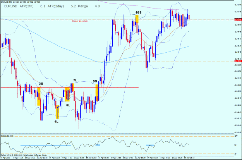
Task: Click the 4L trade label
Action: (56, 122)
